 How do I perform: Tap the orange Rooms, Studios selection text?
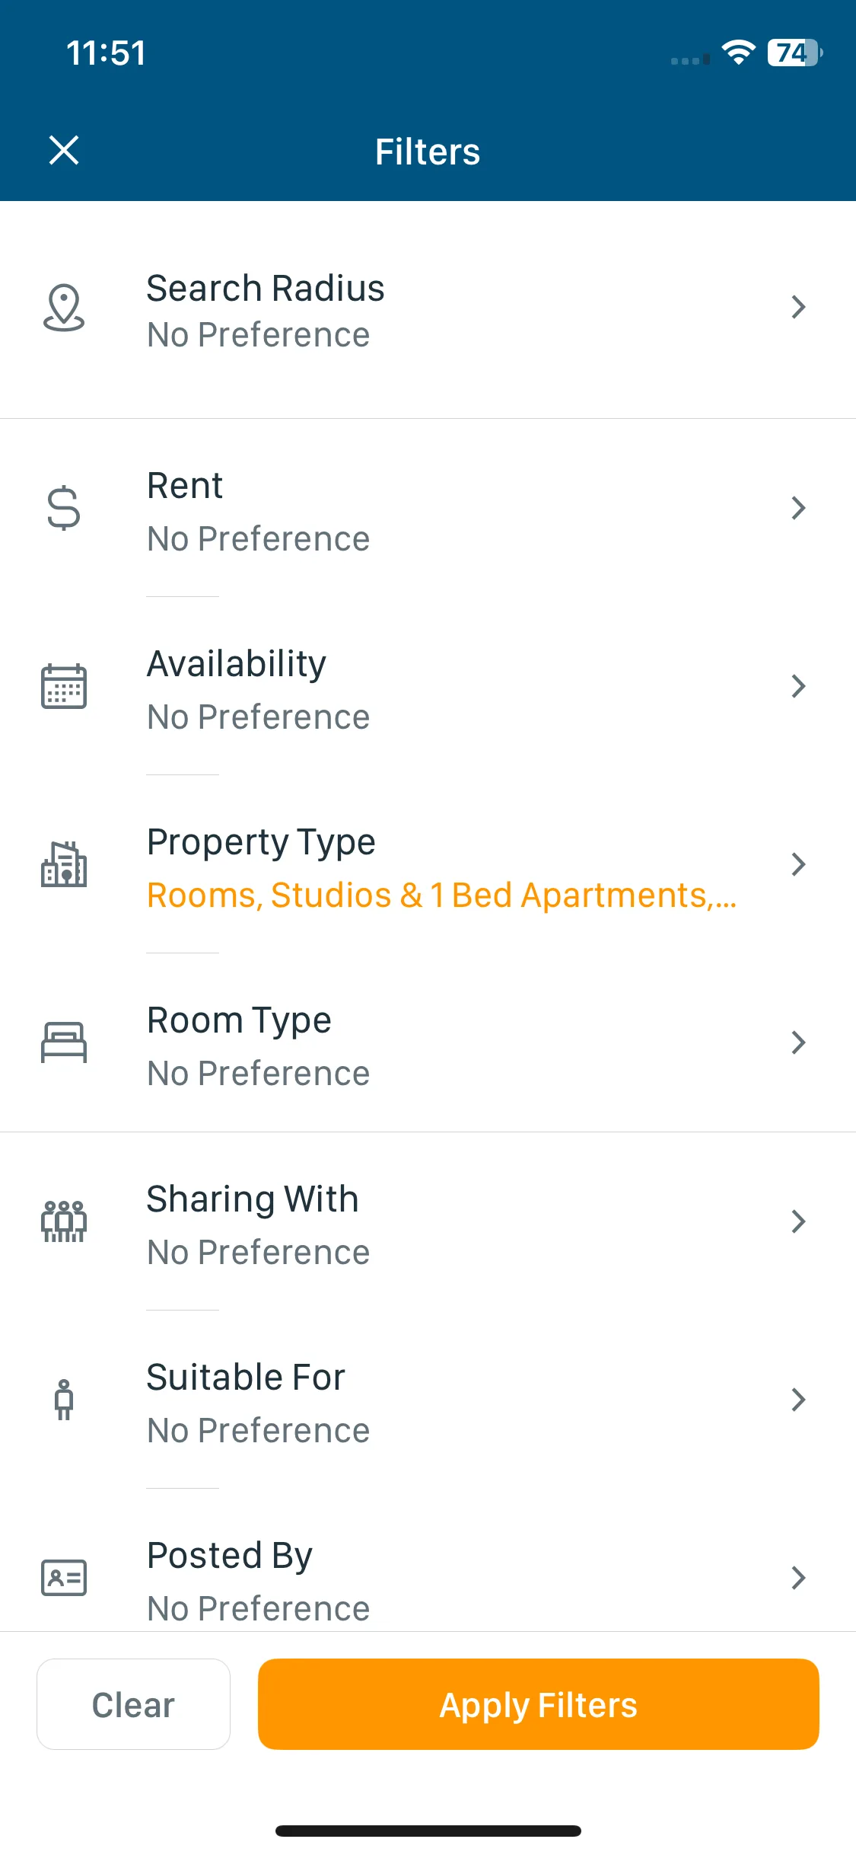[442, 896]
